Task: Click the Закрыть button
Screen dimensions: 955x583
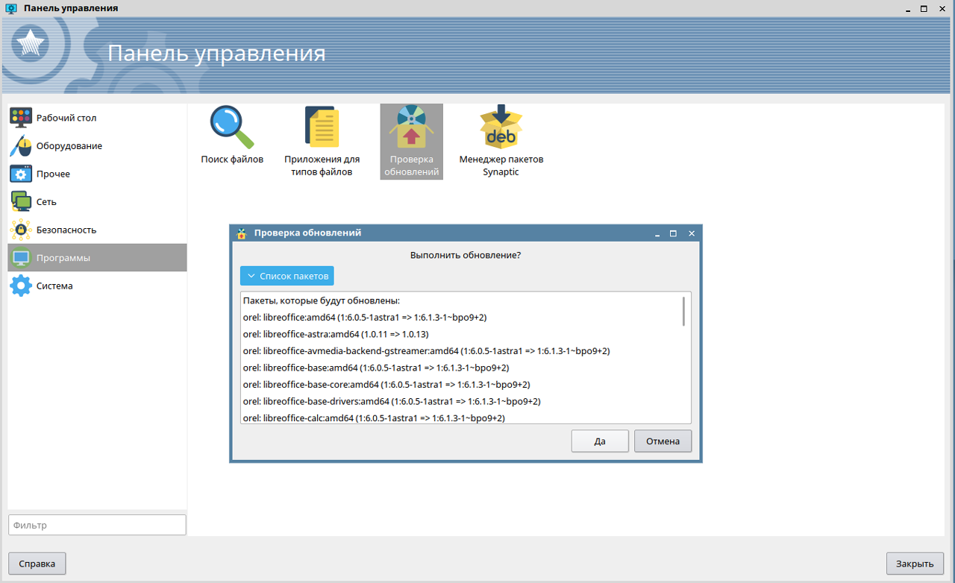Action: point(915,564)
